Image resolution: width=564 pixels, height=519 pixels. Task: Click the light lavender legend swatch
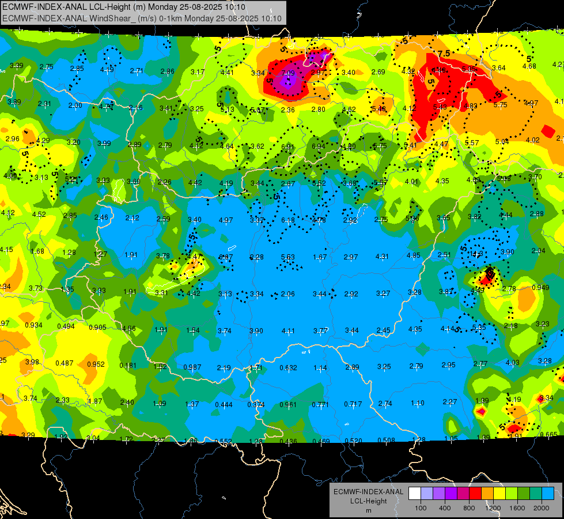427,494
